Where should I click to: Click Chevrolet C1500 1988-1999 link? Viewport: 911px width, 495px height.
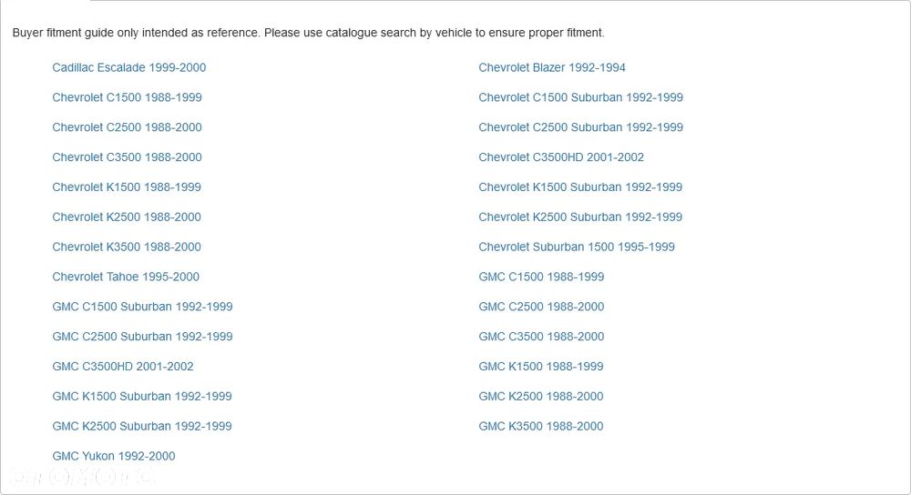[128, 97]
